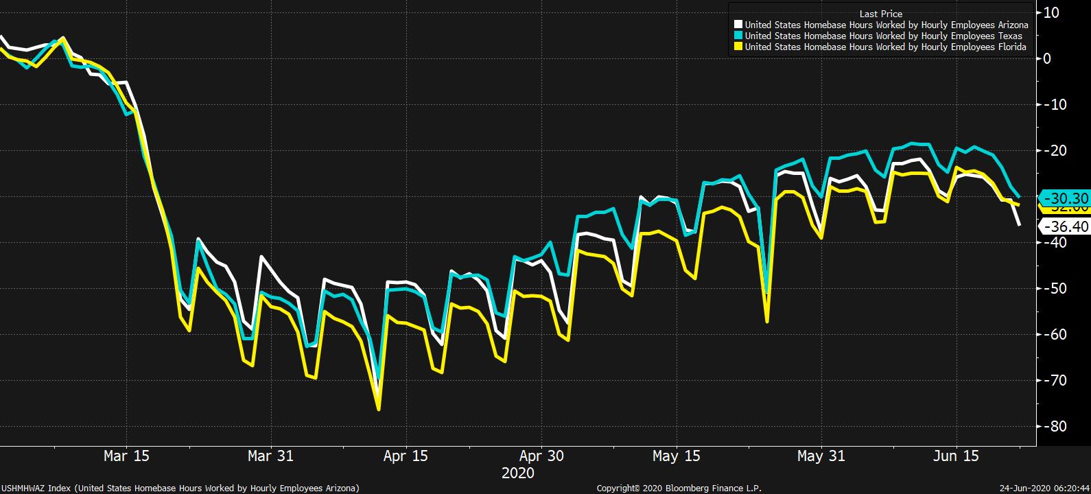Screen dimensions: 1091x494
Task: Click the Mar 31 date label
Action: (x=270, y=456)
